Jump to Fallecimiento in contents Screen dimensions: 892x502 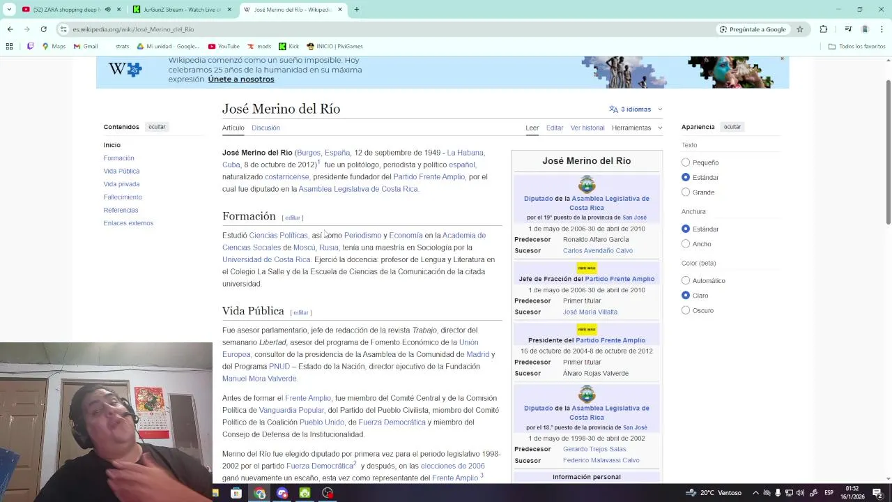coord(123,197)
